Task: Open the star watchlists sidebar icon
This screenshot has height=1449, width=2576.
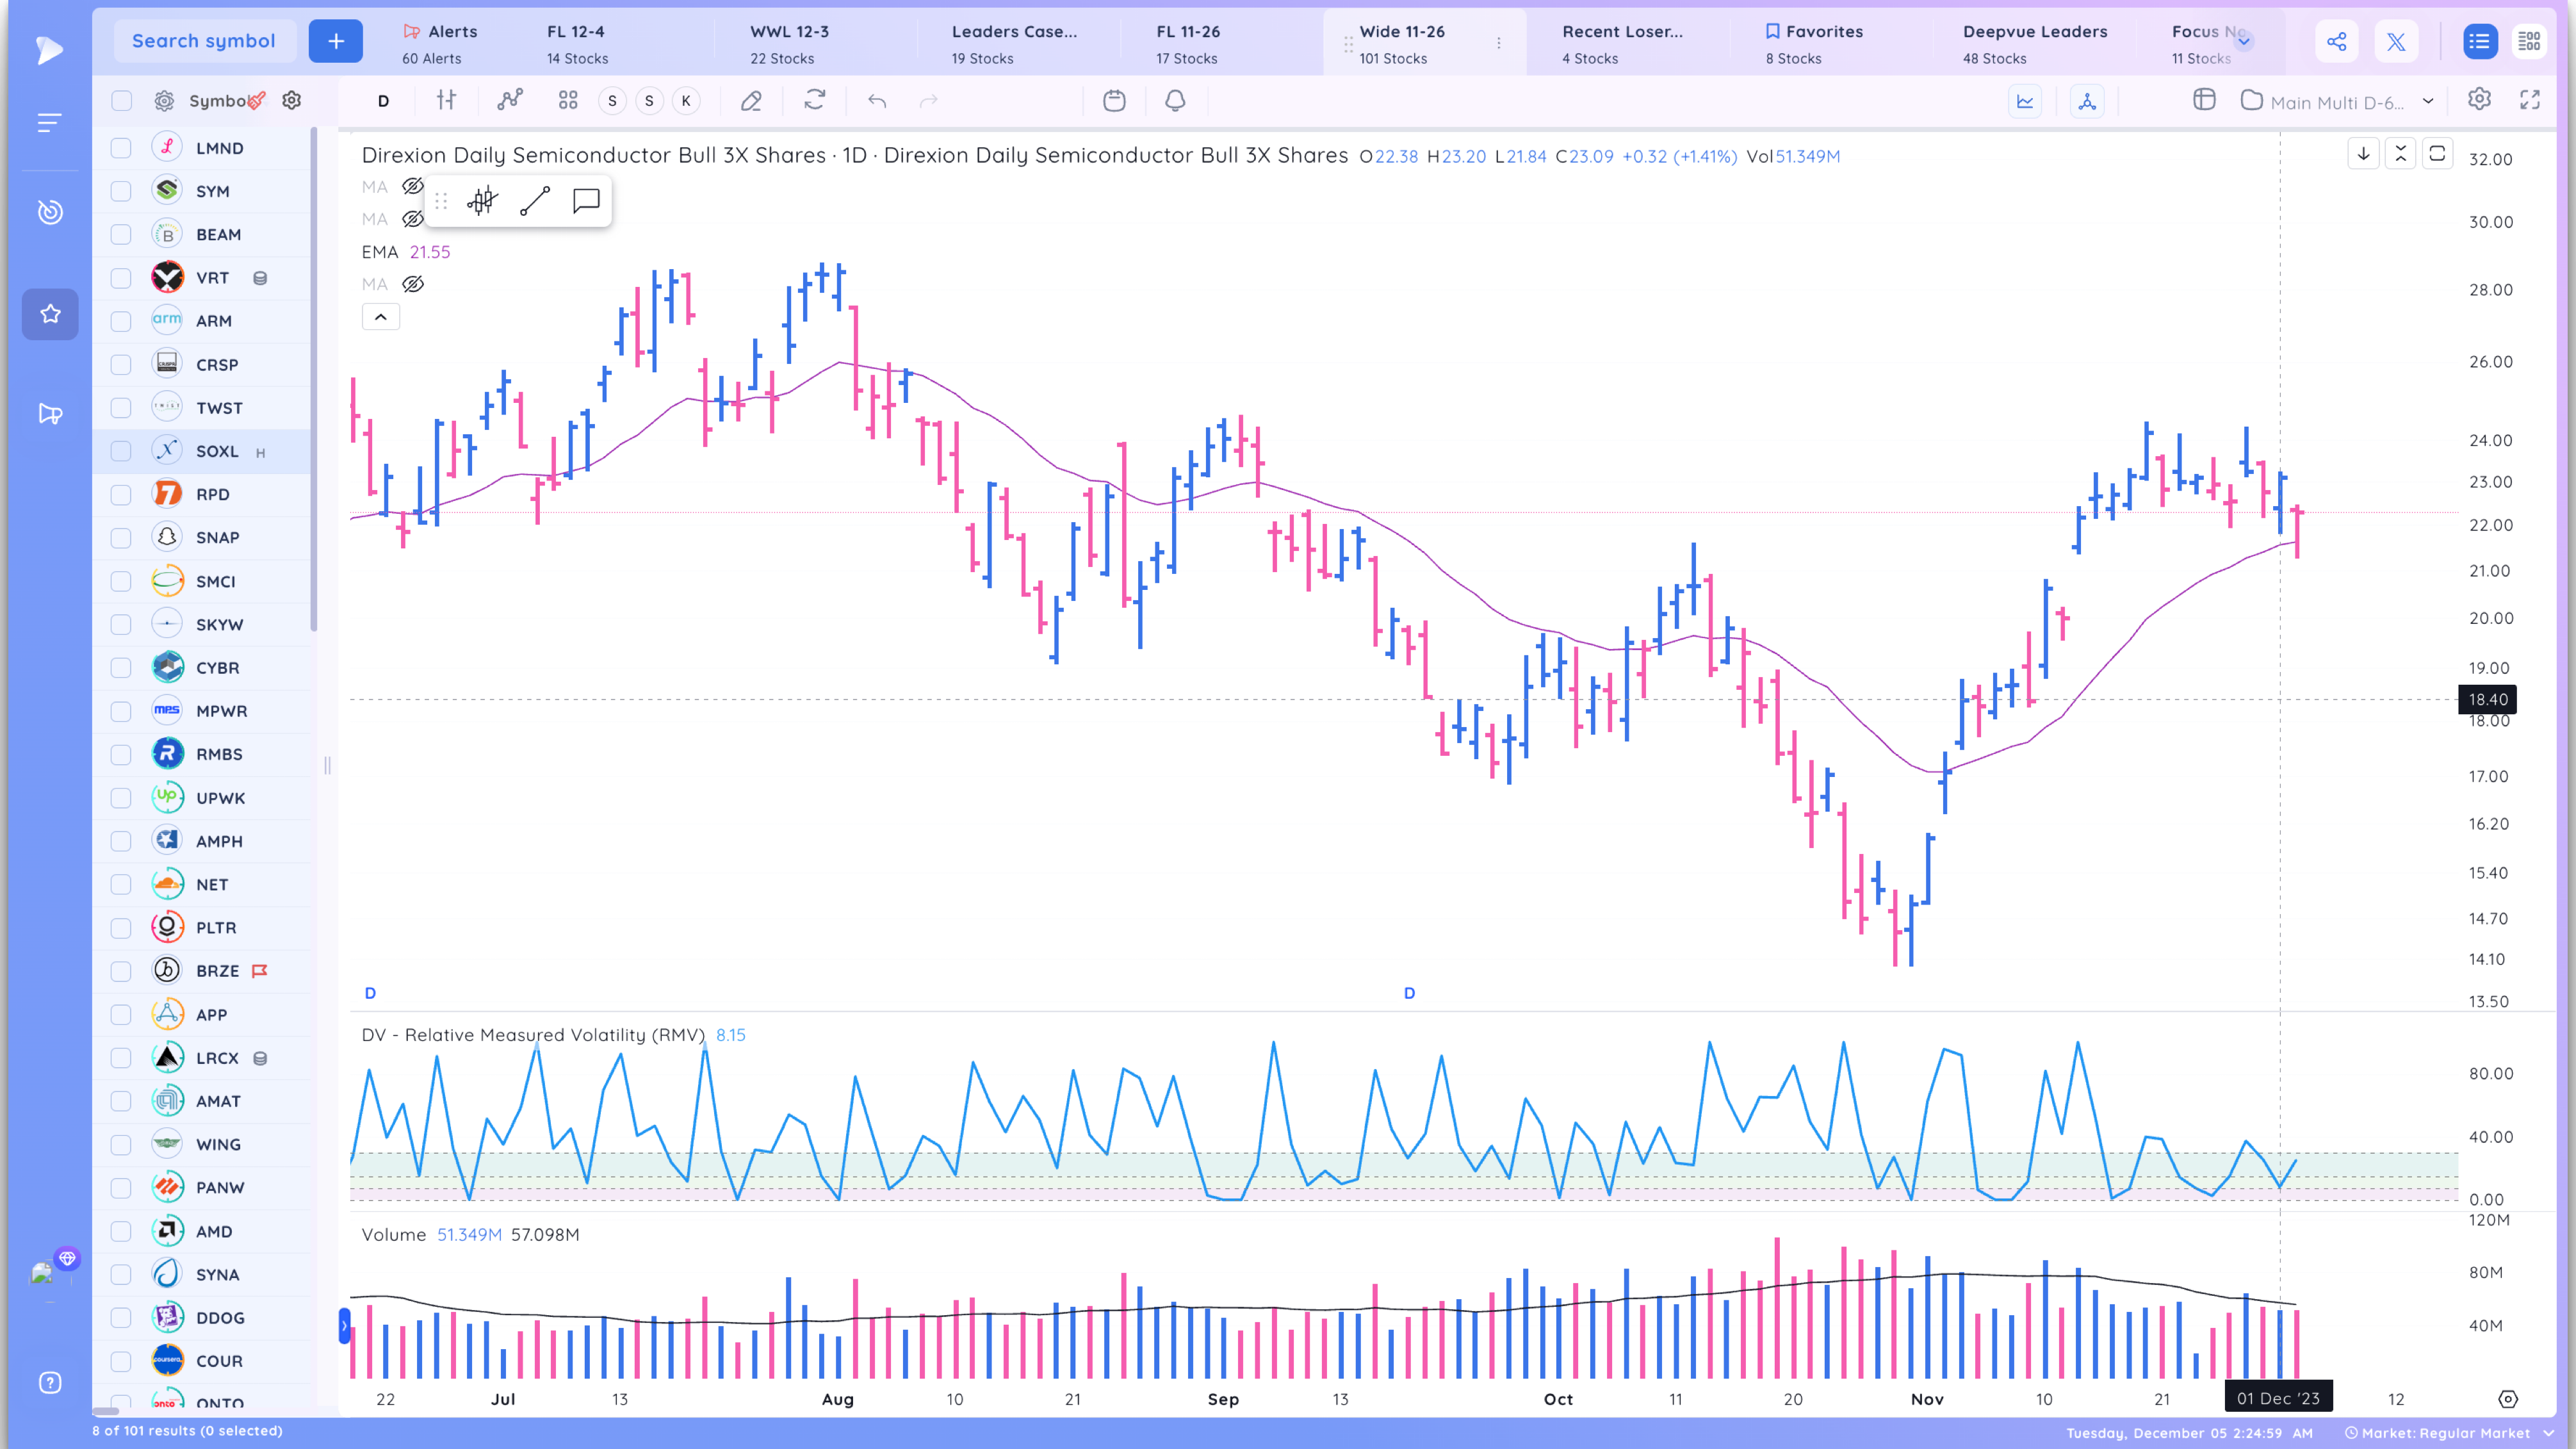Action: pos(50,314)
